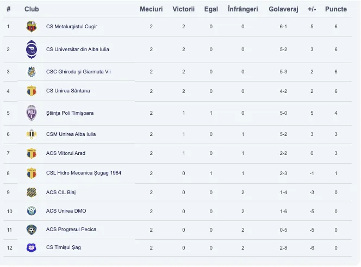361x267 pixels.
Task: Click the CS Metalurgistul Cugir club crest
Action: [x=32, y=27]
